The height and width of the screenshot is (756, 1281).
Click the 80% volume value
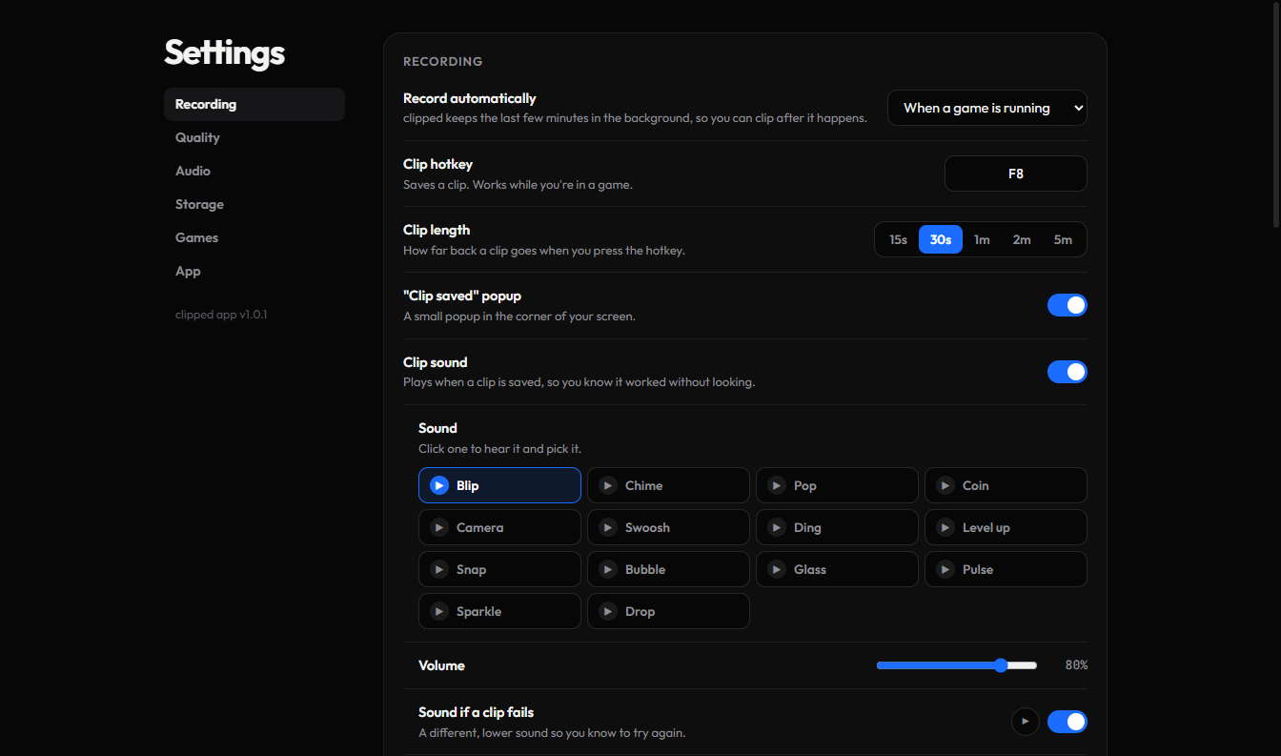point(1076,665)
